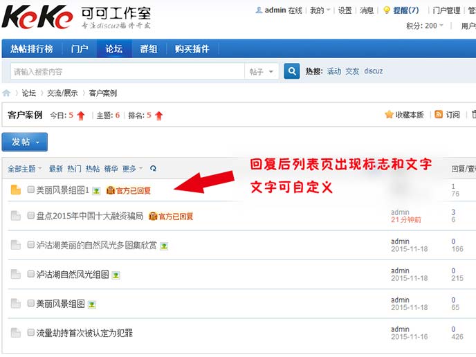Filter threads by 最新
The height and width of the screenshot is (357, 476).
[x=56, y=169]
